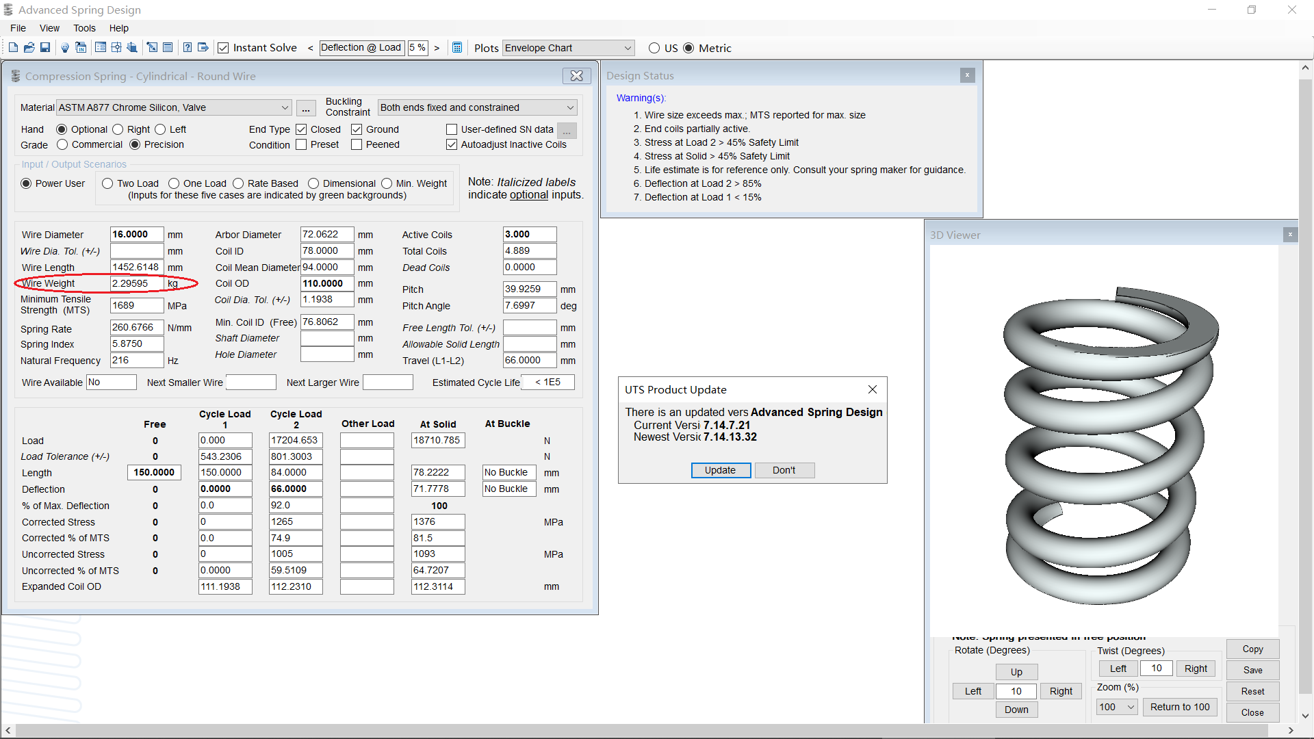Click the lined list icon in toolbar
This screenshot has width=1314, height=739.
(168, 47)
